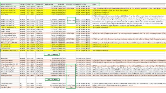This screenshot has width=166, height=93.
Task: Select the Invoice No. column header
Action: tap(31, 5)
